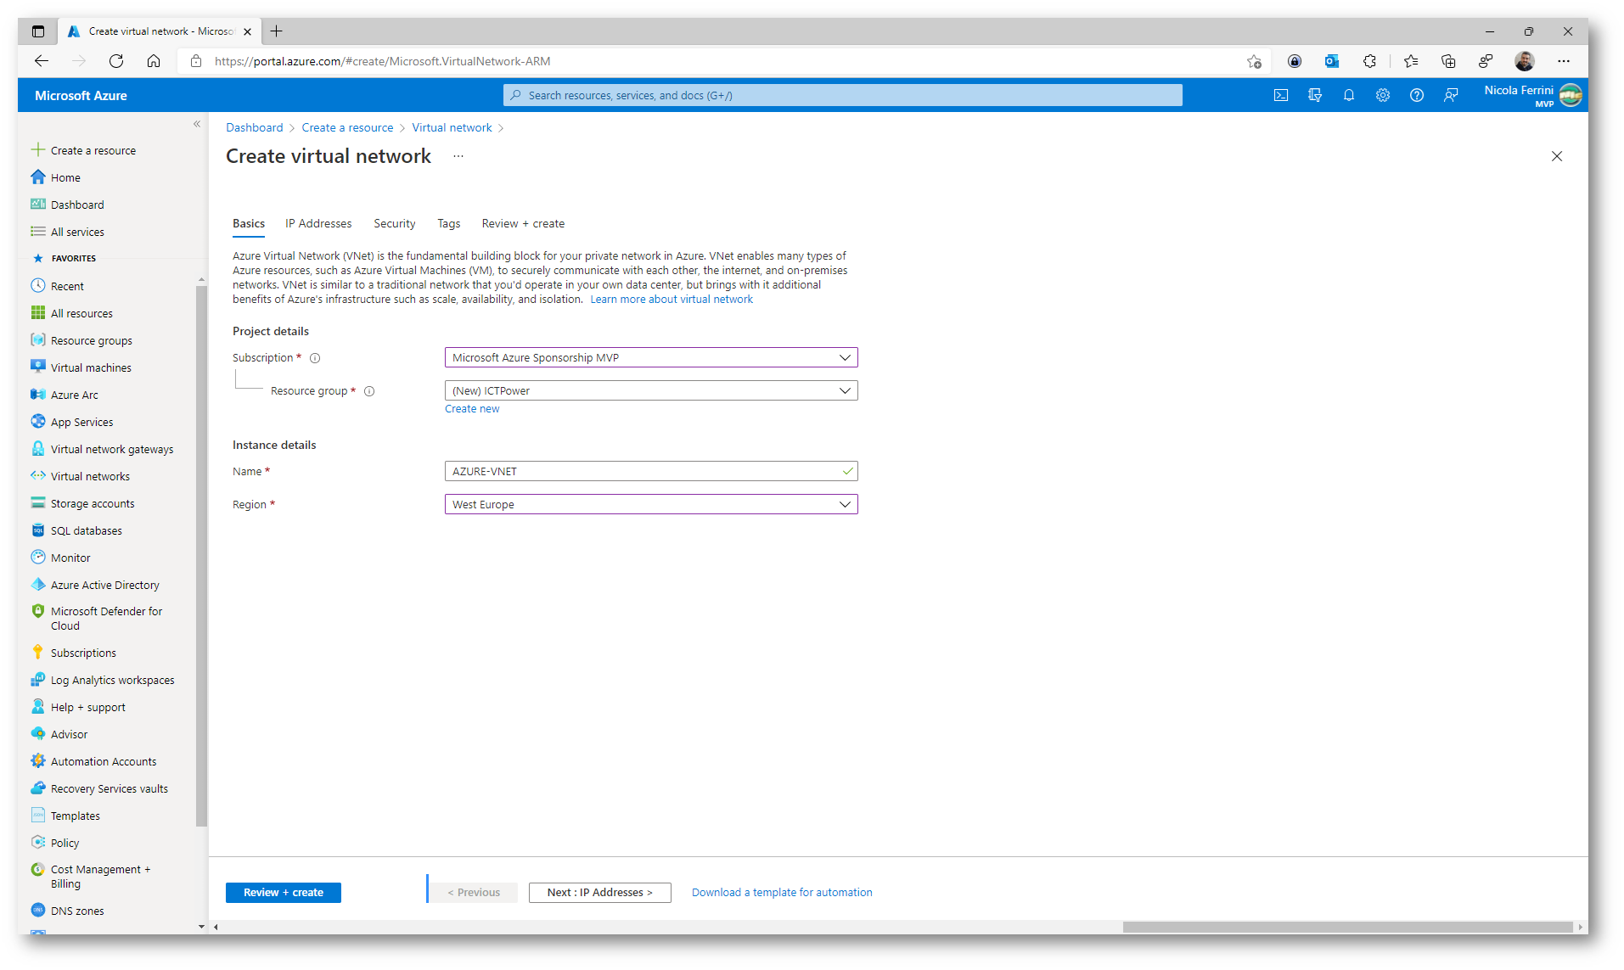This screenshot has height=970, width=1624.
Task: Open portal Settings gear icon
Action: click(x=1383, y=95)
